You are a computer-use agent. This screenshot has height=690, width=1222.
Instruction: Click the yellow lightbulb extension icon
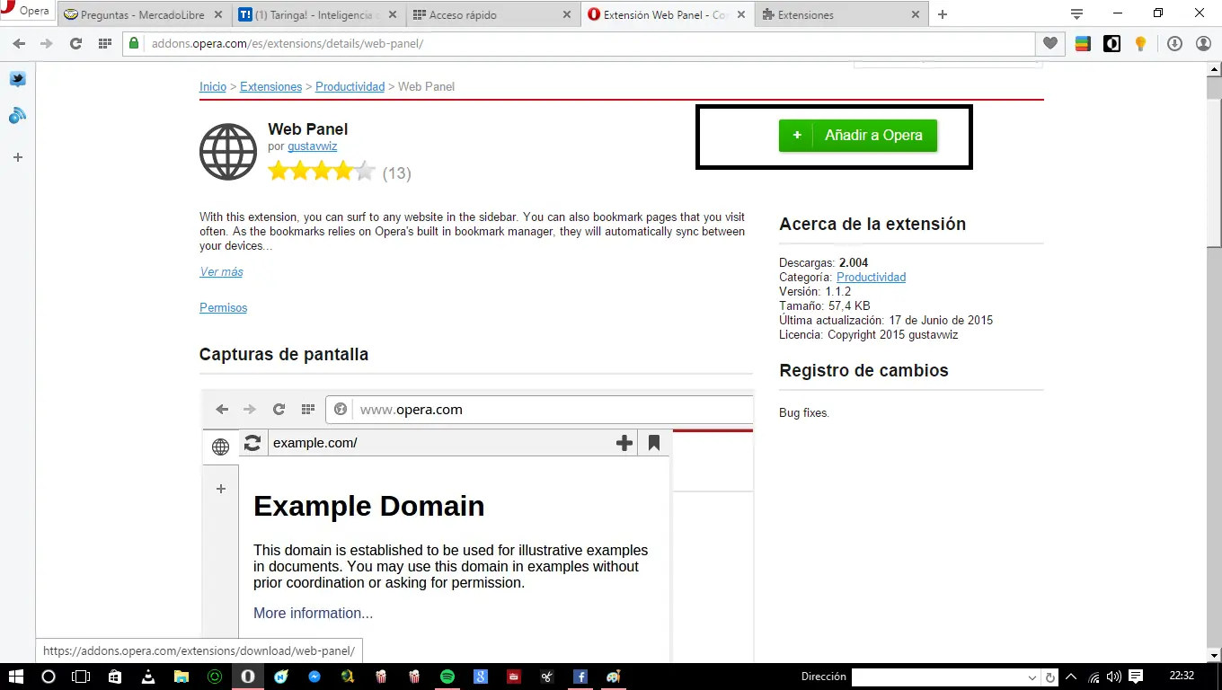(x=1140, y=43)
